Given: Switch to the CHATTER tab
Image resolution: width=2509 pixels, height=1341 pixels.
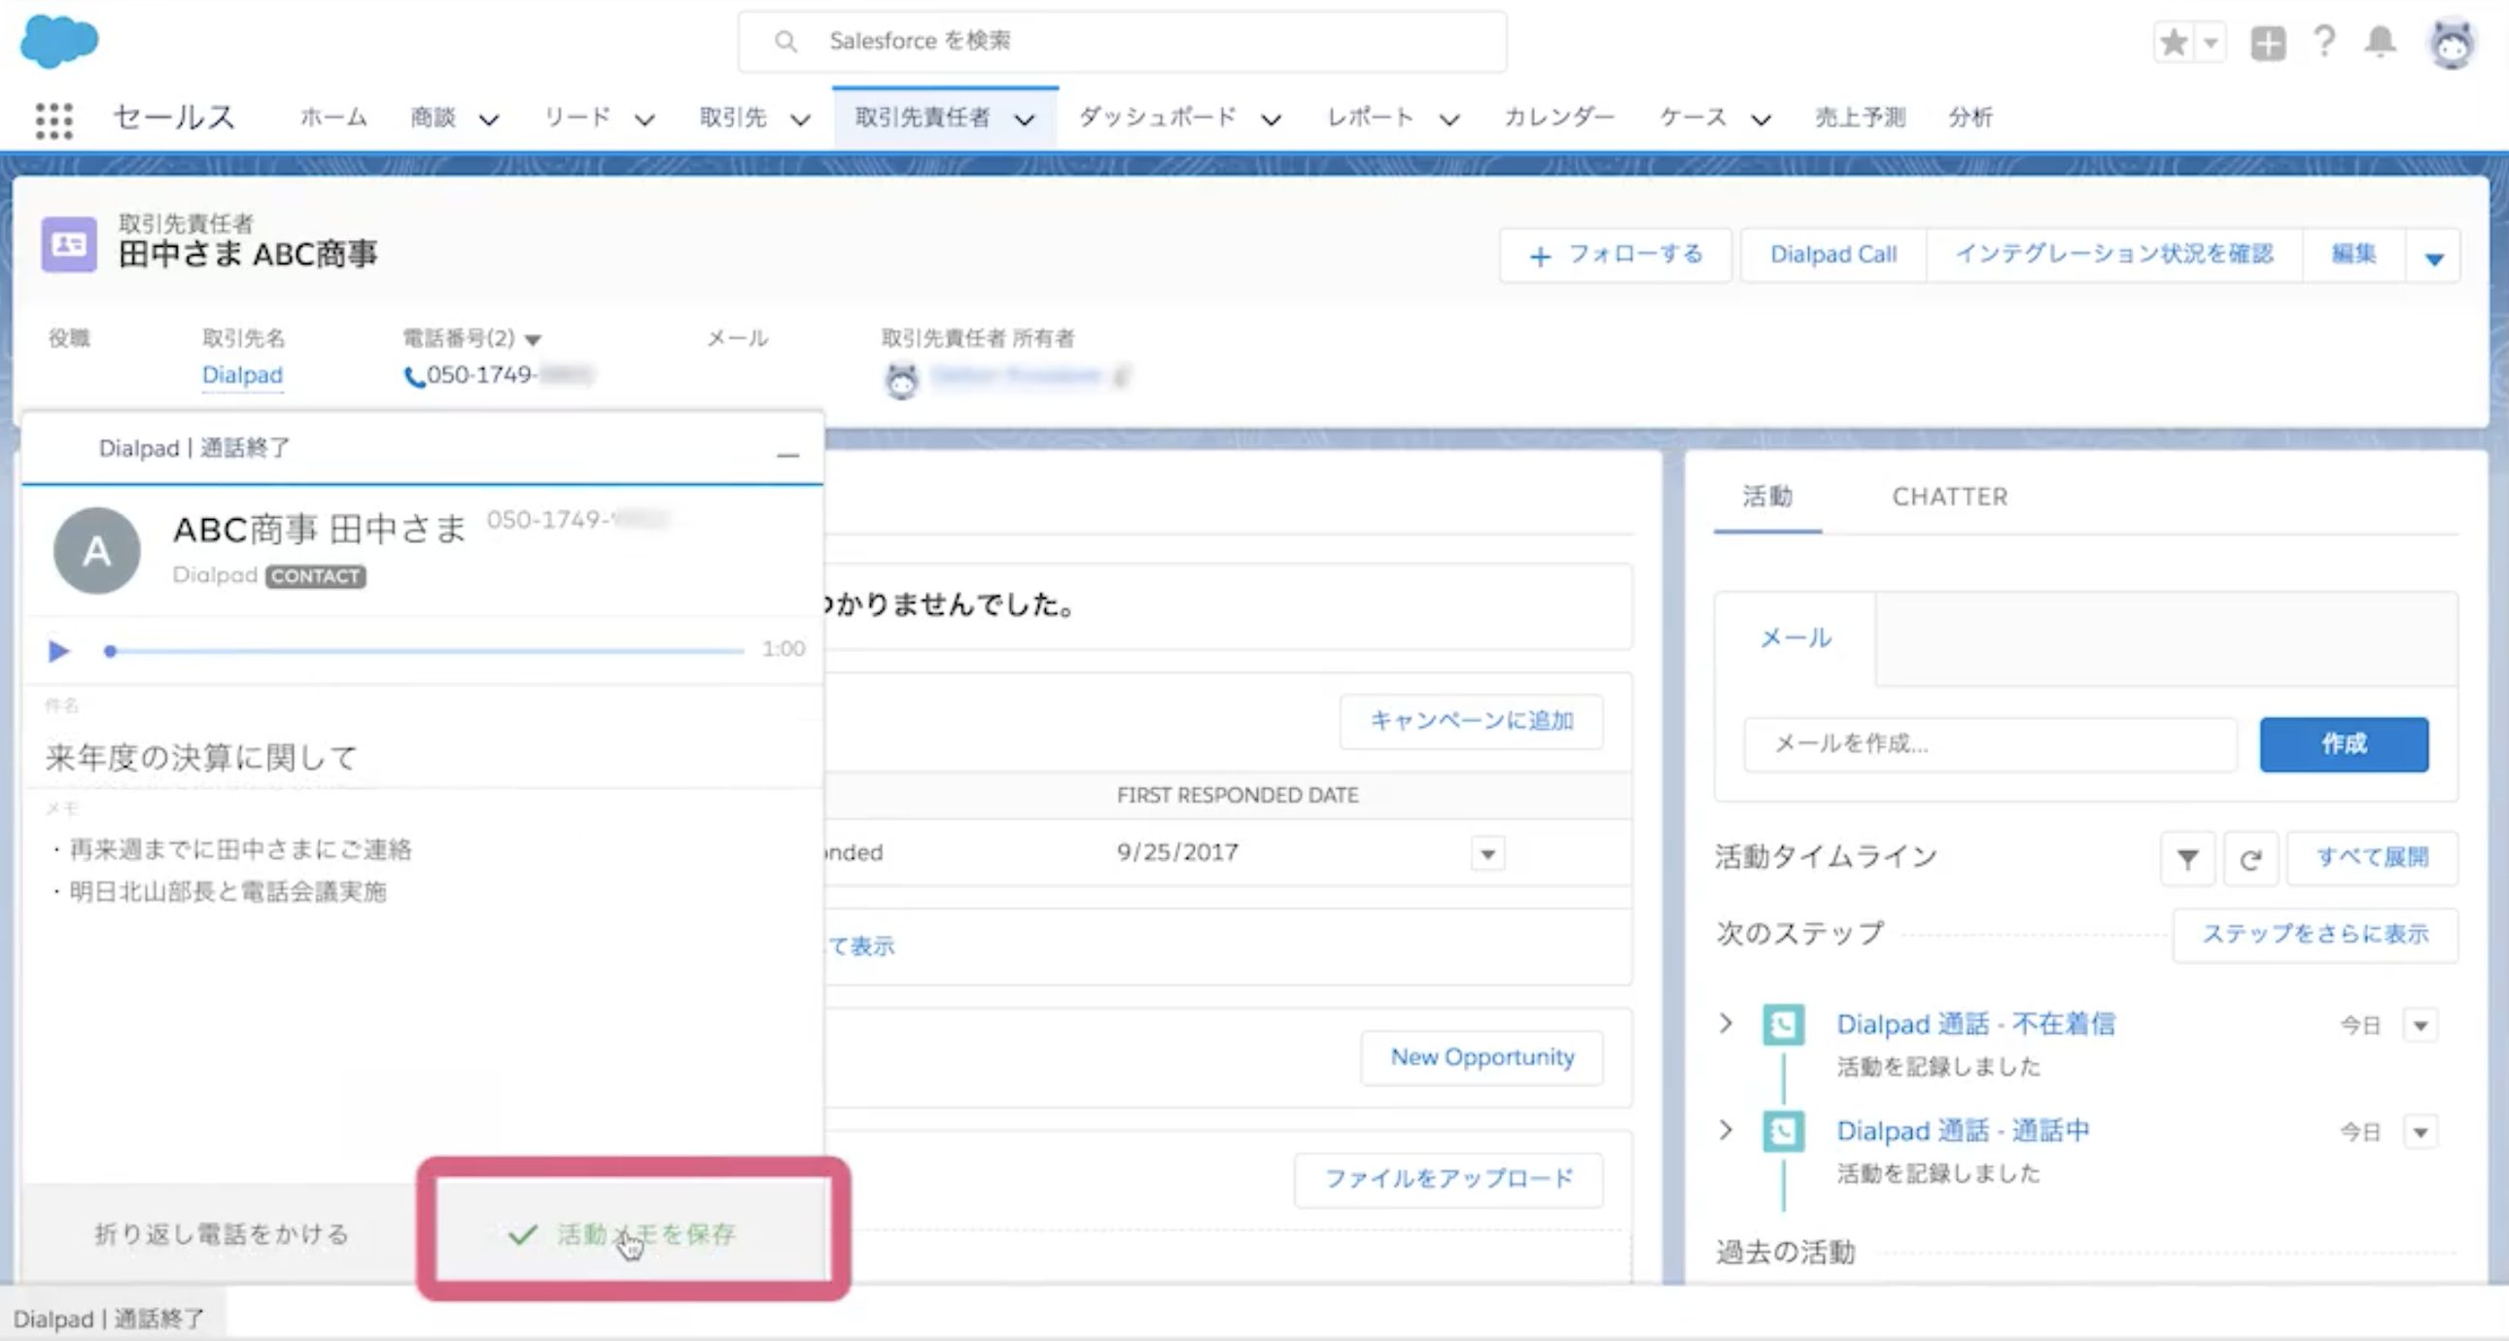Looking at the screenshot, I should (x=1950, y=497).
